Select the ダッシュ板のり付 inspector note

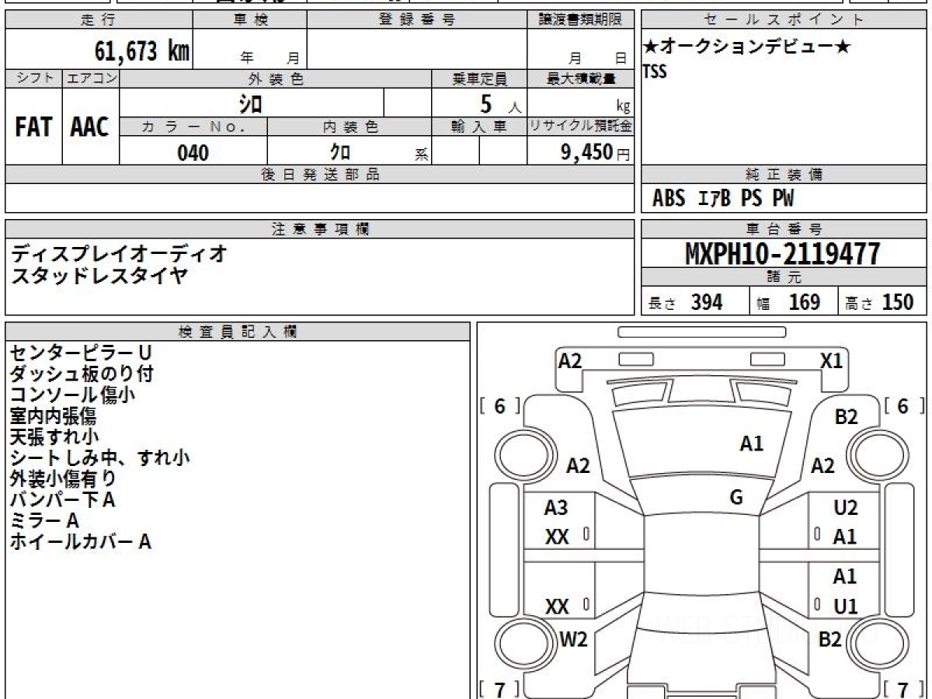[x=82, y=374]
